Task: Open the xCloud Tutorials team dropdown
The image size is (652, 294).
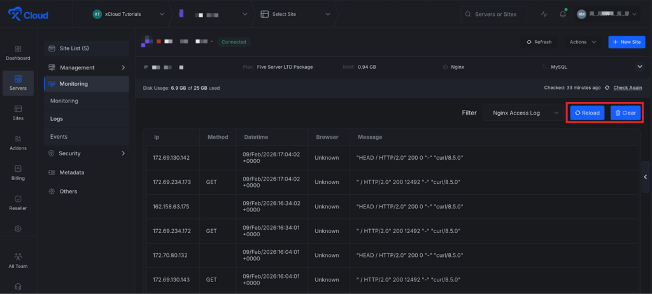Action: 129,14
